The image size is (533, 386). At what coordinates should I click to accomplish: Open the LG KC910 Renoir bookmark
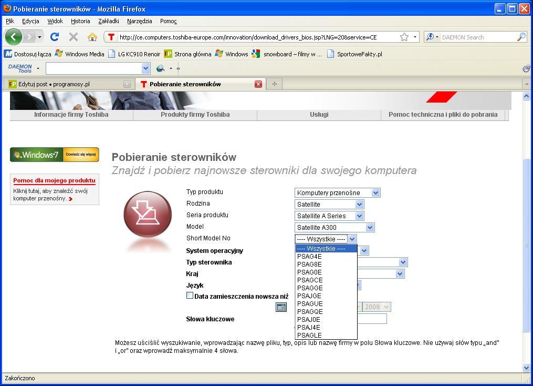(134, 54)
